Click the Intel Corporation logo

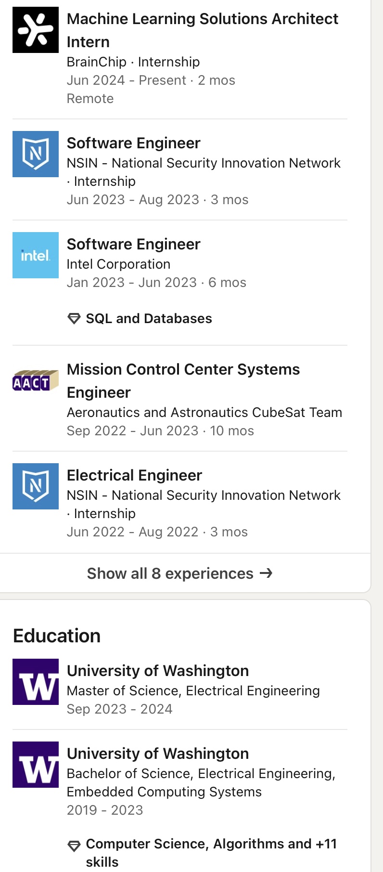coord(36,255)
